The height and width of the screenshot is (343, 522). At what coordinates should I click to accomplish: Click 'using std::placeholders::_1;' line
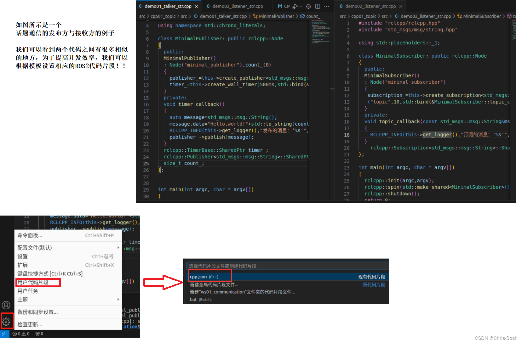click(399, 43)
